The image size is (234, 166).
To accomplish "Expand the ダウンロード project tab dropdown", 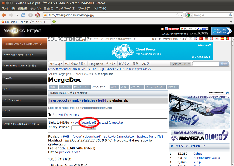I will [89, 87].
